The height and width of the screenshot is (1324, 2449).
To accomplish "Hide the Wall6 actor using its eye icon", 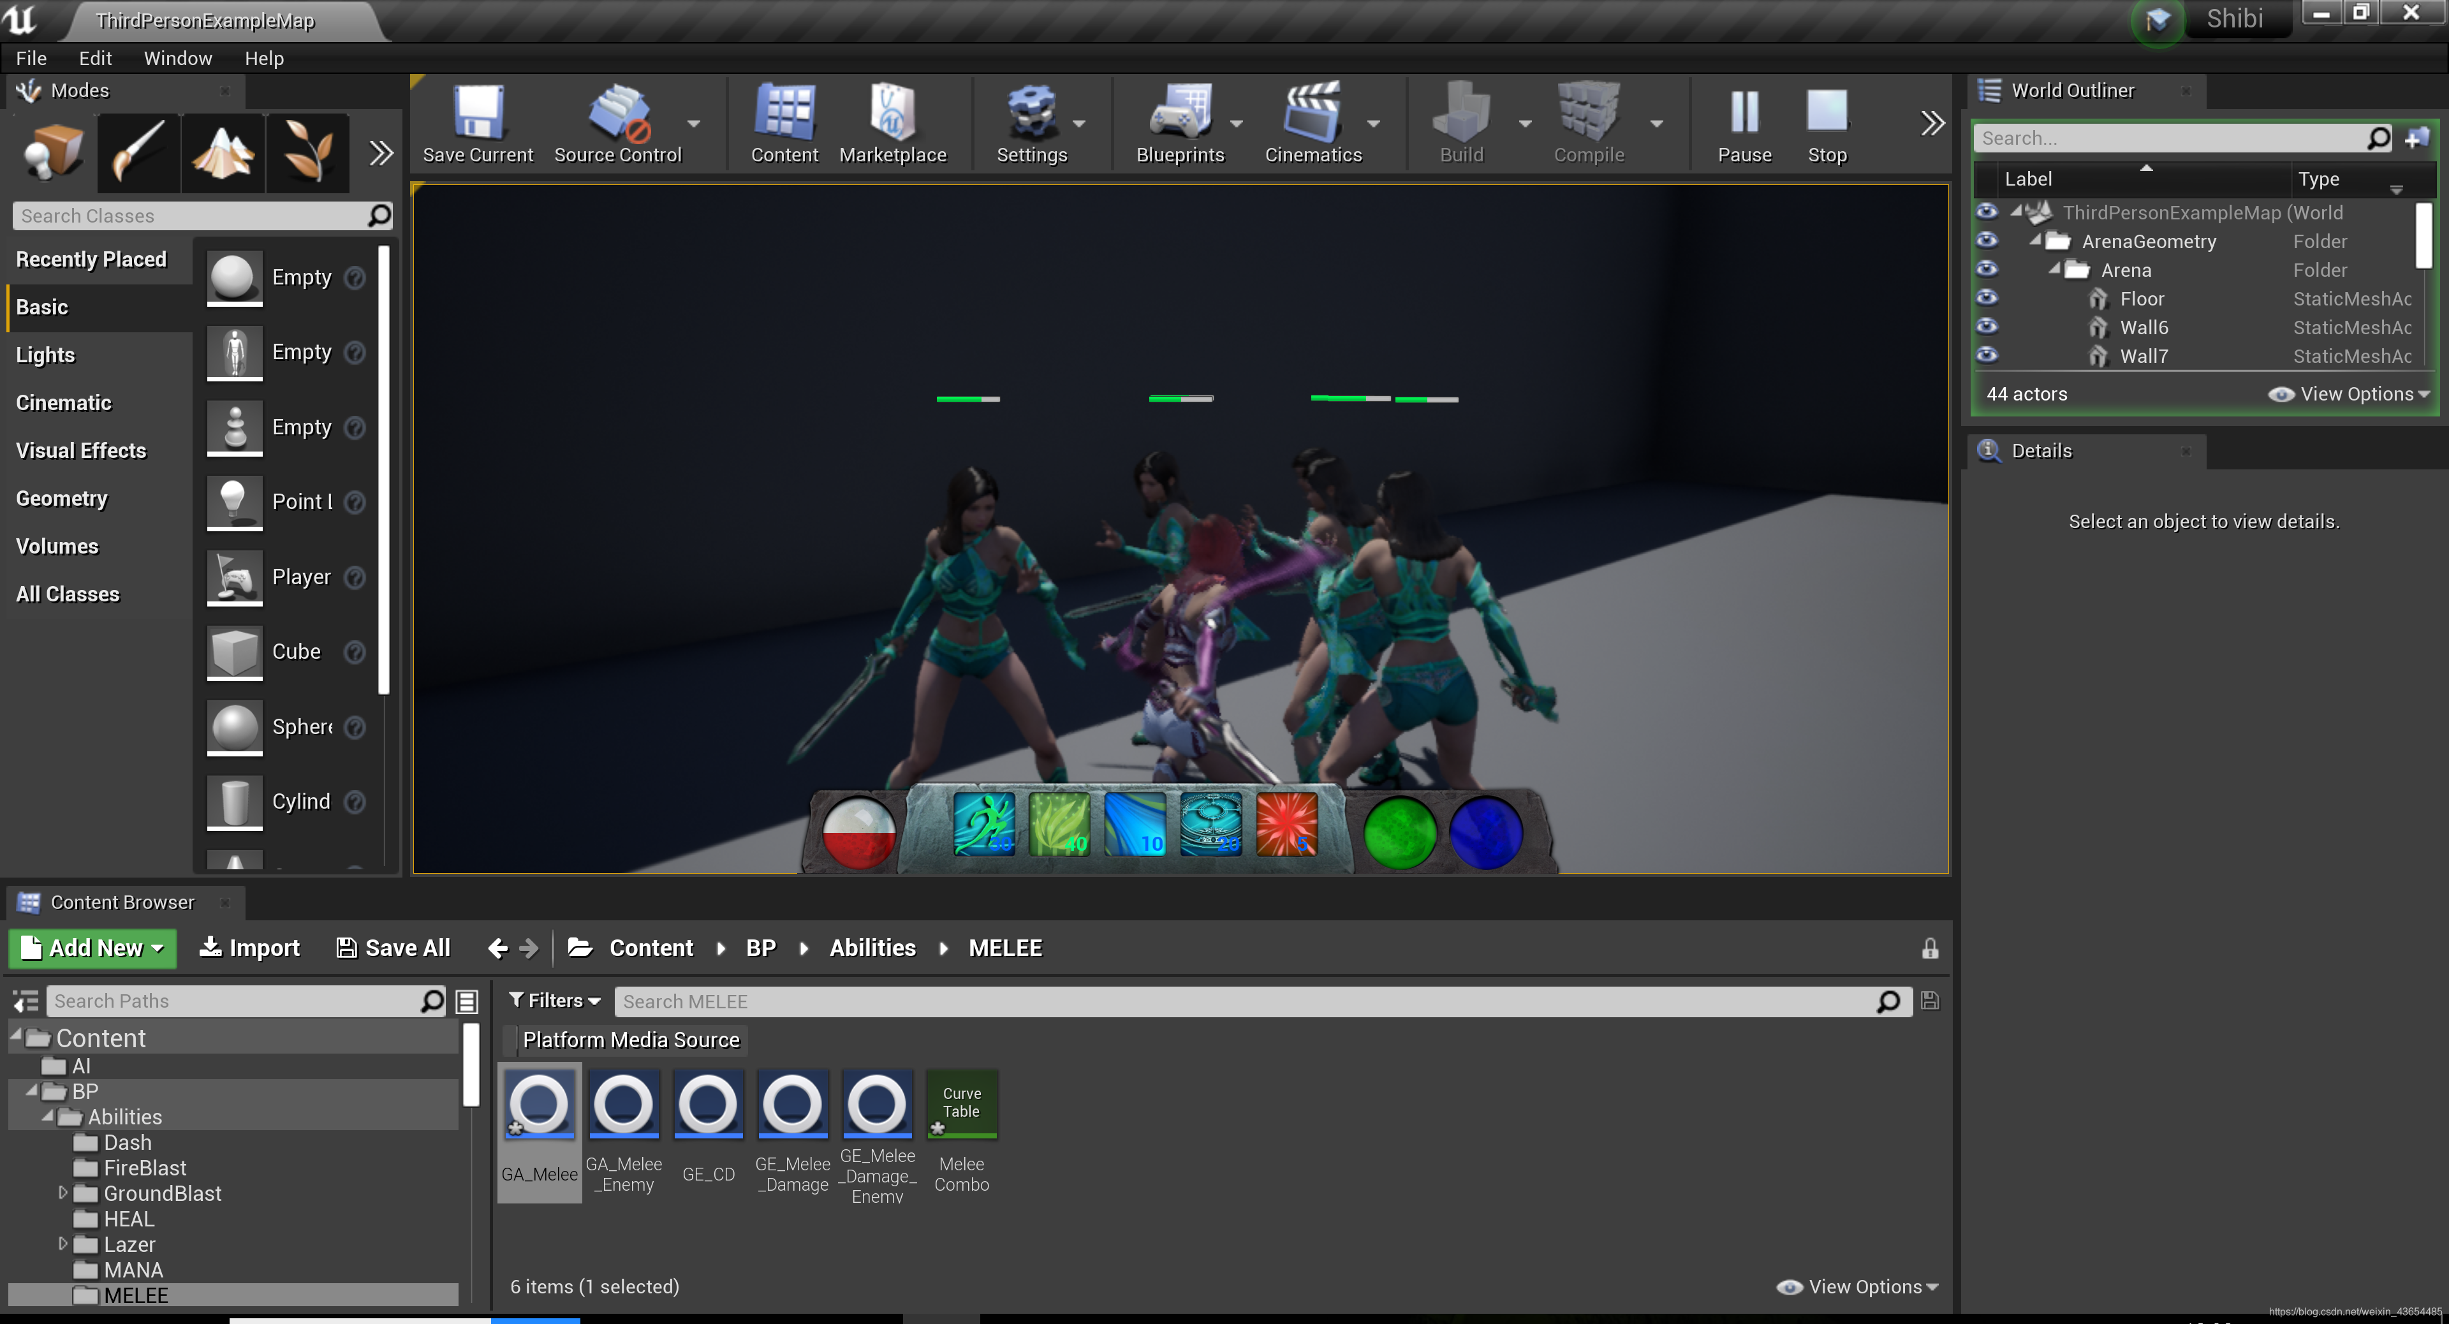I will point(1987,327).
